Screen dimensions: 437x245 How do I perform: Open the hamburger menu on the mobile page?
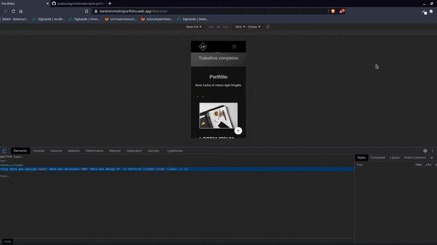(234, 47)
